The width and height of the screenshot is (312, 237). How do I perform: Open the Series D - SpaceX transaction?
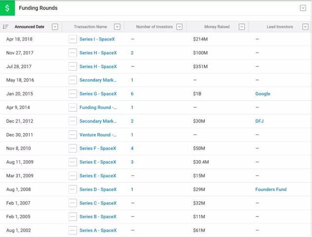click(x=98, y=189)
